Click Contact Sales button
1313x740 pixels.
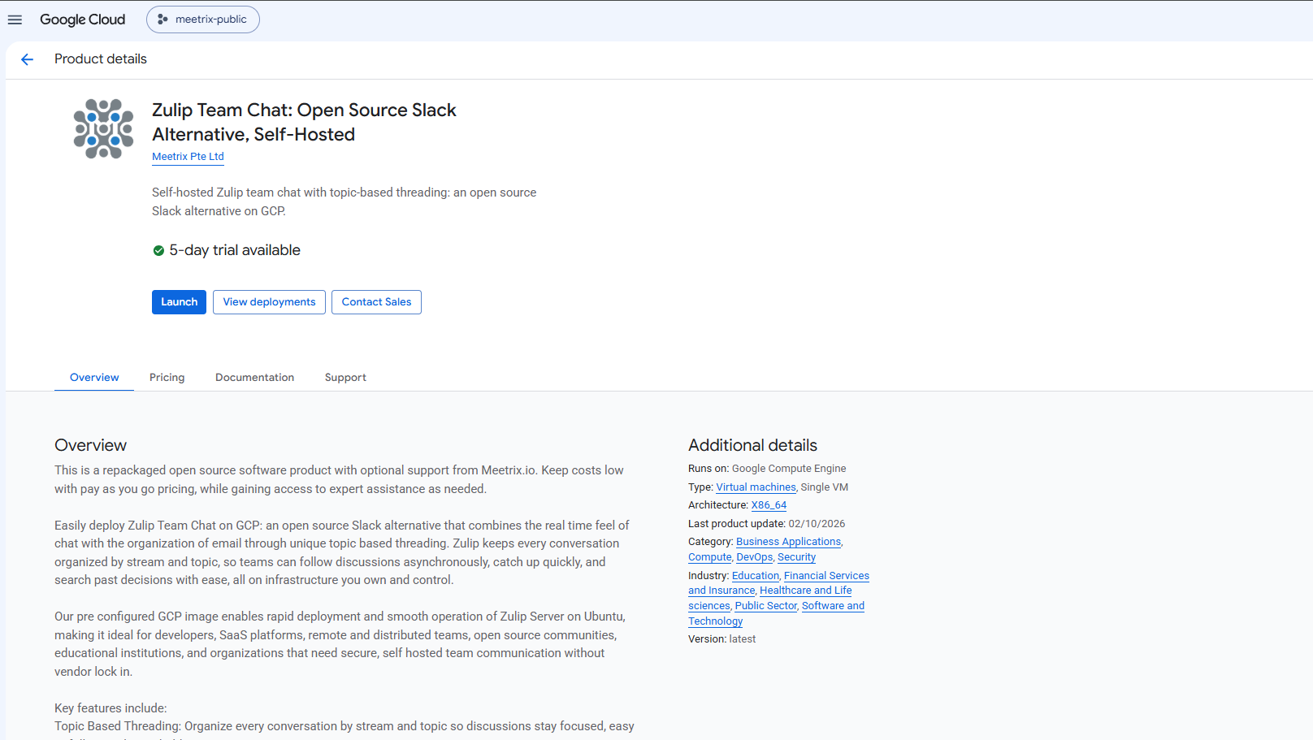[x=376, y=302]
